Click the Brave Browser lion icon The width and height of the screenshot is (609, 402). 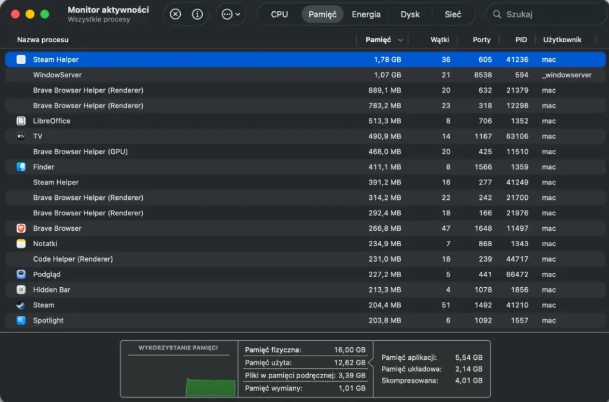21,228
